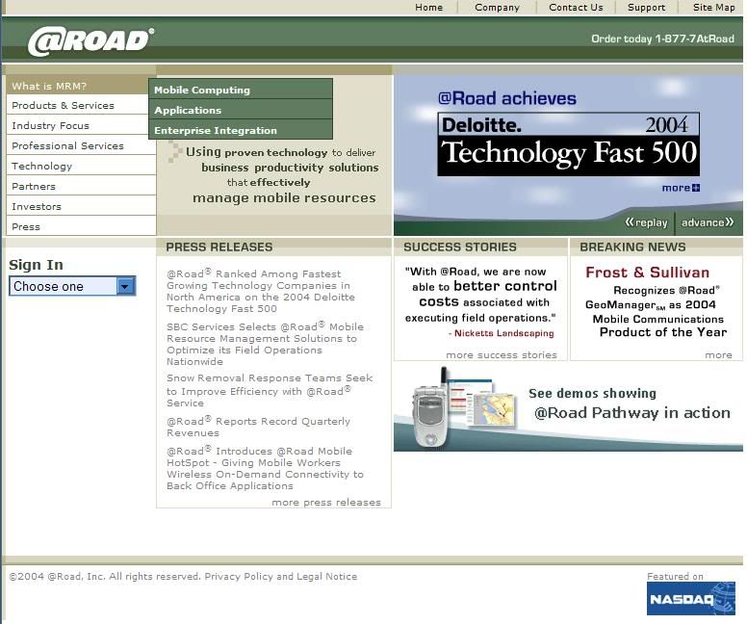
Task: Choose Enterprise Integration from flyout submenu
Action: (241, 130)
